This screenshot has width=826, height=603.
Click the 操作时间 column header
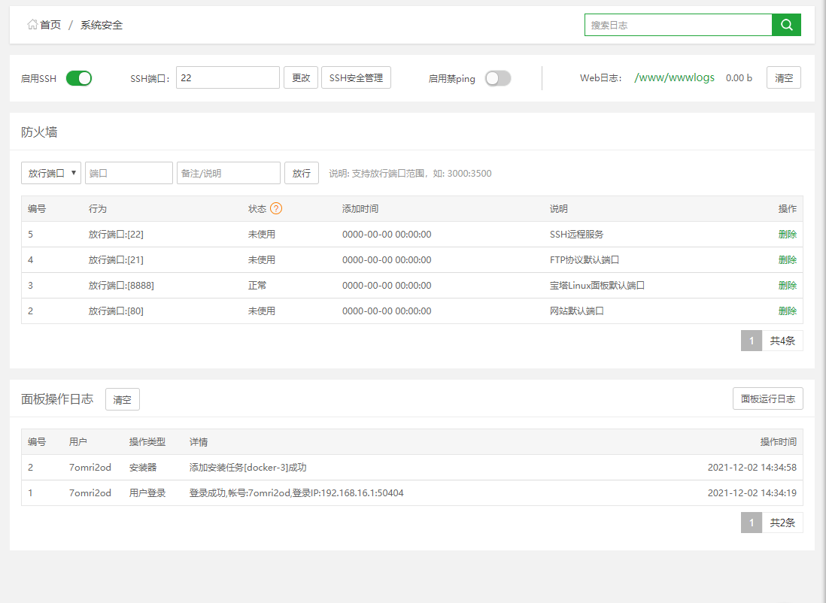[x=778, y=442]
